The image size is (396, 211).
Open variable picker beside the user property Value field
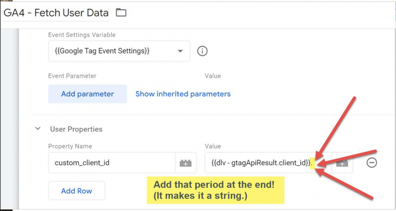(x=342, y=163)
